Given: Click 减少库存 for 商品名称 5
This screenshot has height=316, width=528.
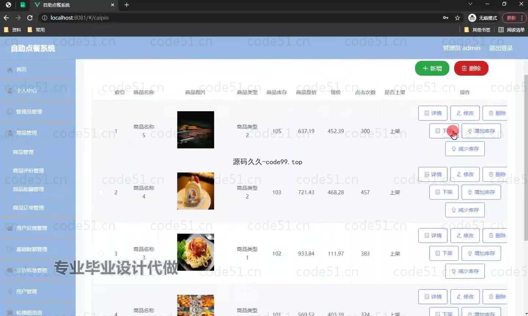Looking at the screenshot, I should (x=465, y=149).
